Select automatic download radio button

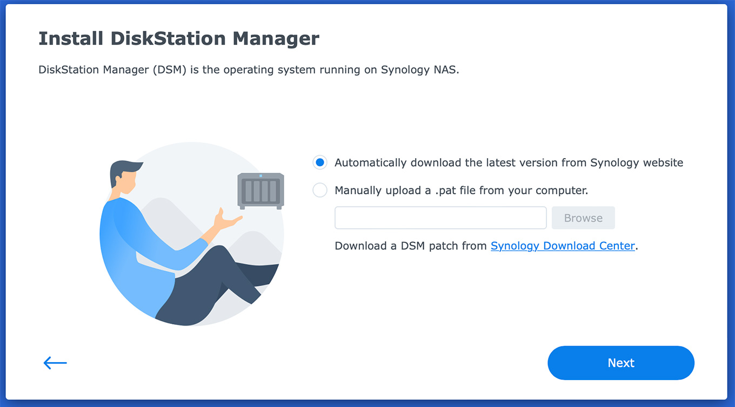click(x=320, y=162)
